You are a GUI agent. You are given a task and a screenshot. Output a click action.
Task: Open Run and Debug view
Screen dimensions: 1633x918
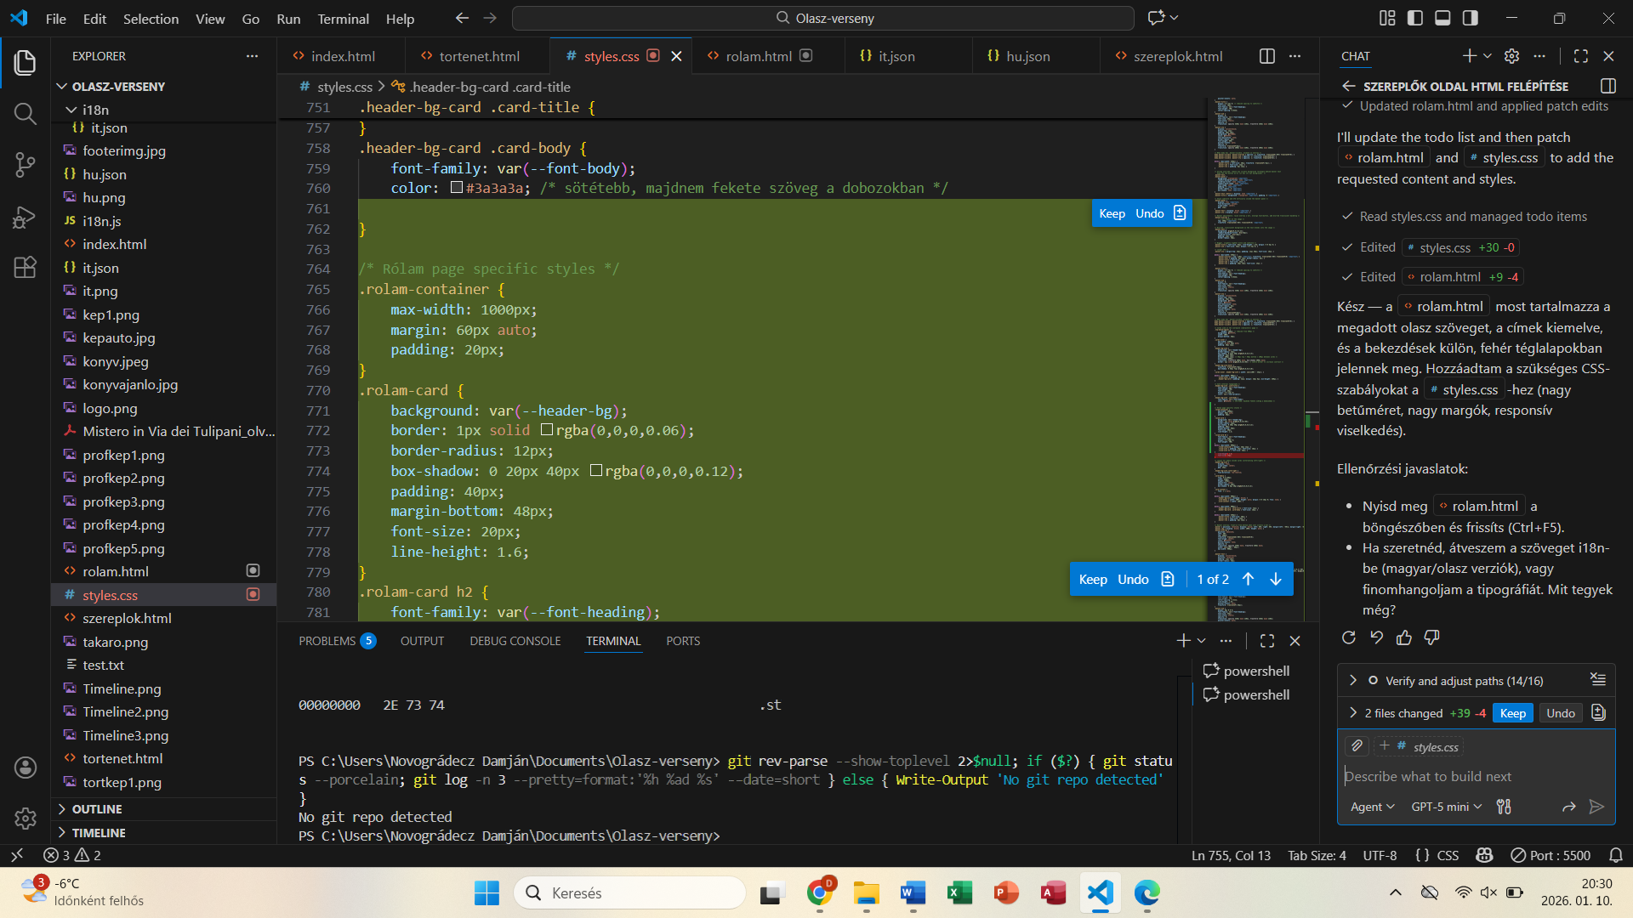point(25,218)
